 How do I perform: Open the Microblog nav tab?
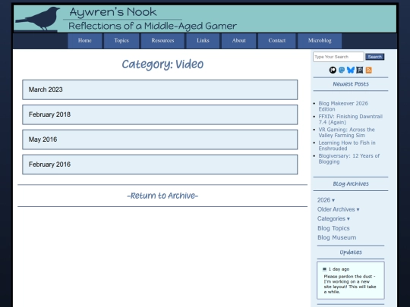320,41
